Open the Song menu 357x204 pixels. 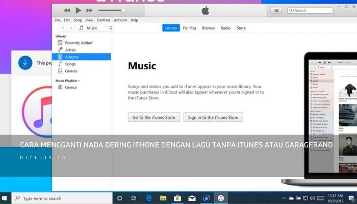78,20
